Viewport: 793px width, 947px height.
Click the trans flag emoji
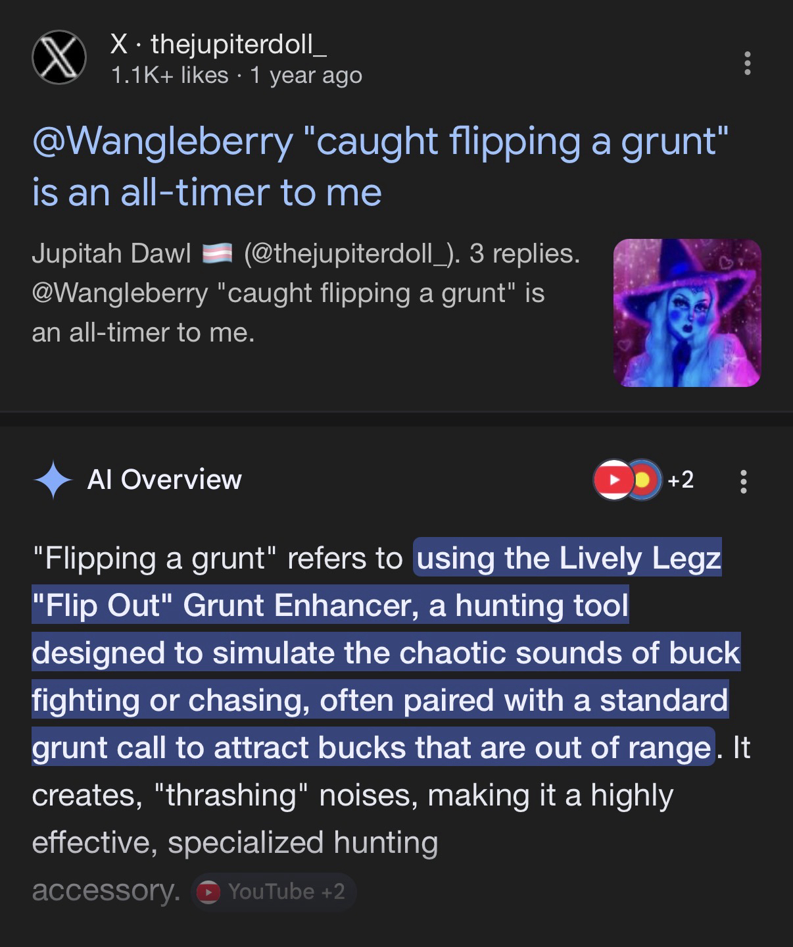click(217, 254)
